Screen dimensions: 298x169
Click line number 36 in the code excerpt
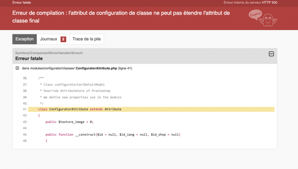pos(25,78)
